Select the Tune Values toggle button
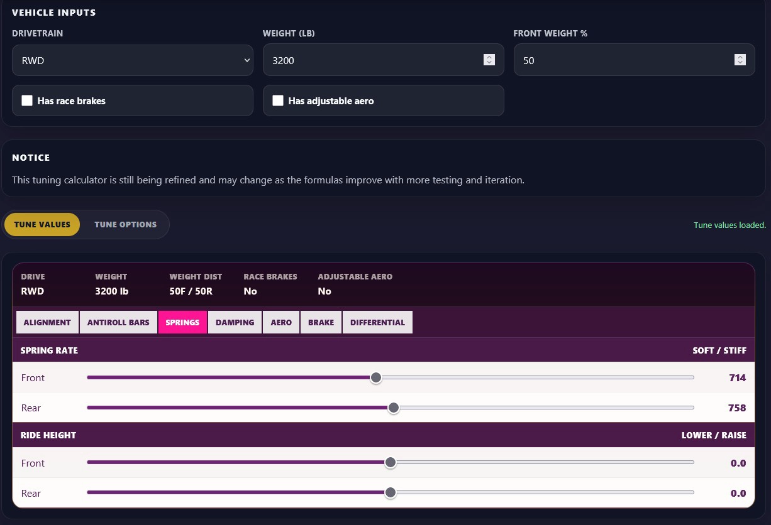 coord(42,224)
